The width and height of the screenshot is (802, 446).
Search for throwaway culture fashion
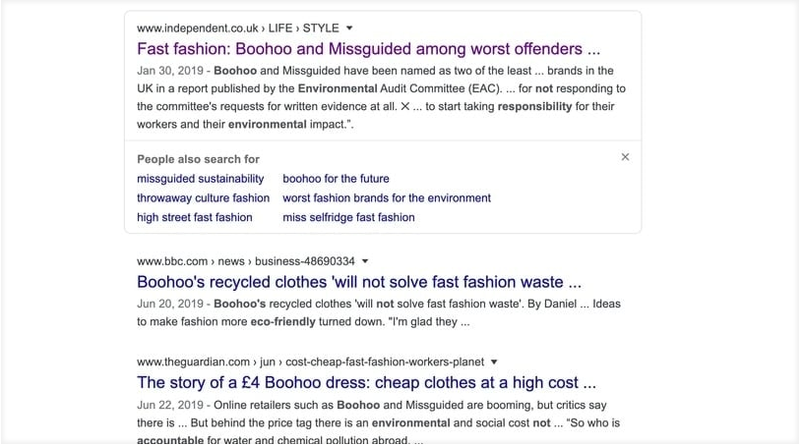click(203, 198)
